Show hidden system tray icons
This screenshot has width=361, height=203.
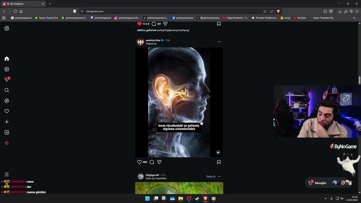(325, 198)
